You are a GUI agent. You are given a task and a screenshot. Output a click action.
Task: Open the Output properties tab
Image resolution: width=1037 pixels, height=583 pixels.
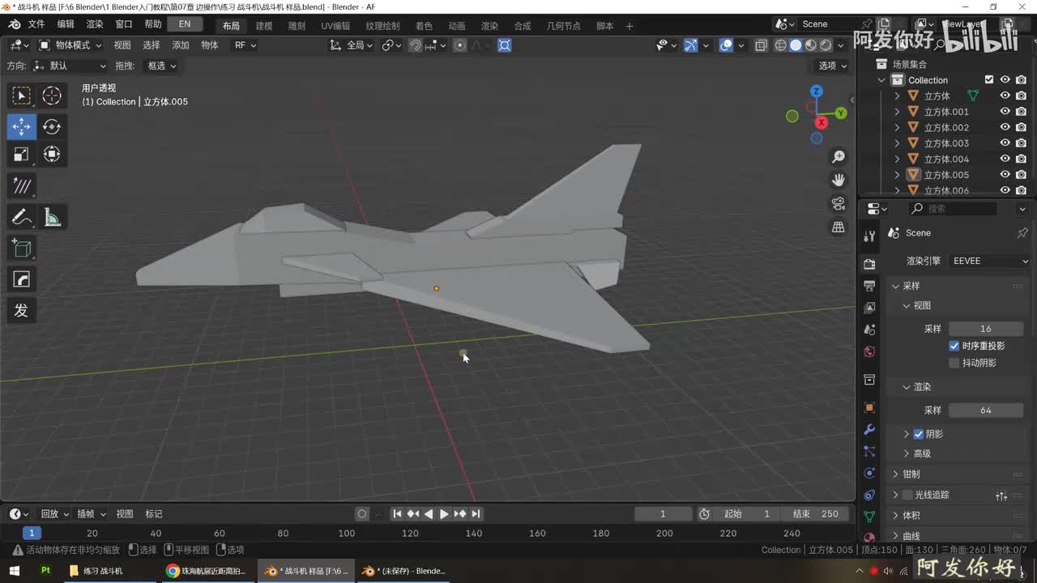click(x=869, y=286)
